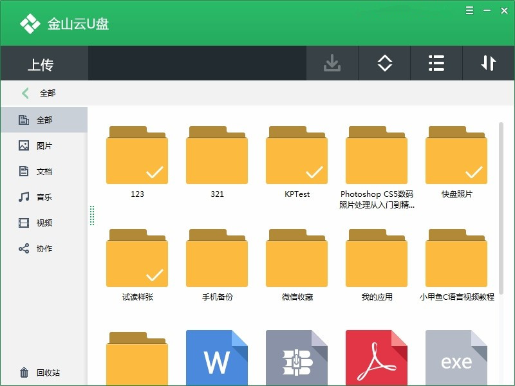Image resolution: width=515 pixels, height=386 pixels.
Task: Select the 321 folder icon
Action: (x=217, y=155)
